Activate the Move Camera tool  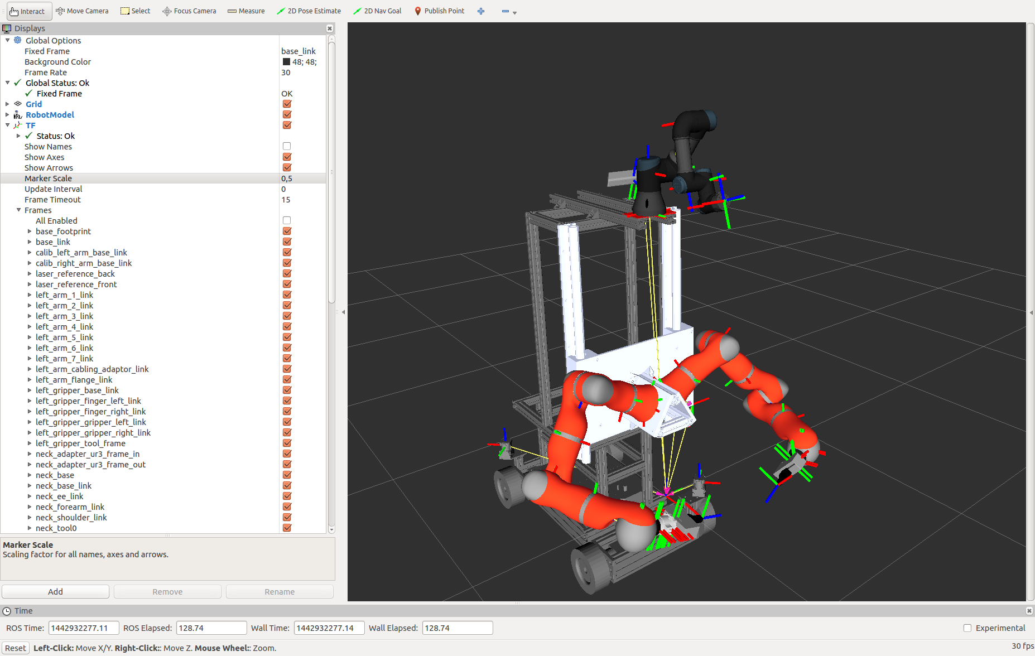(x=82, y=11)
